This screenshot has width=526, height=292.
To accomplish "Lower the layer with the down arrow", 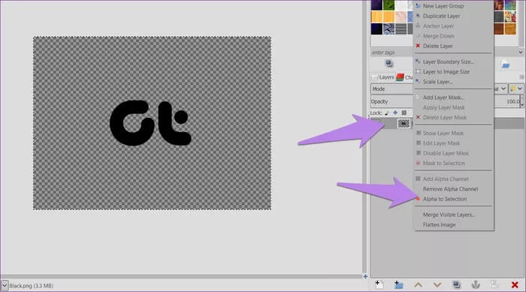I will 437,285.
